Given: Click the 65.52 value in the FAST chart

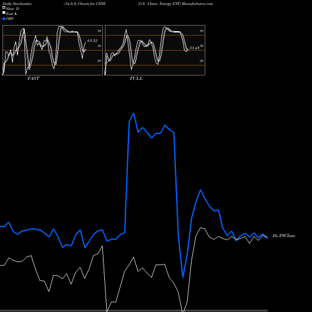Looking at the screenshot, I should coord(92,41).
